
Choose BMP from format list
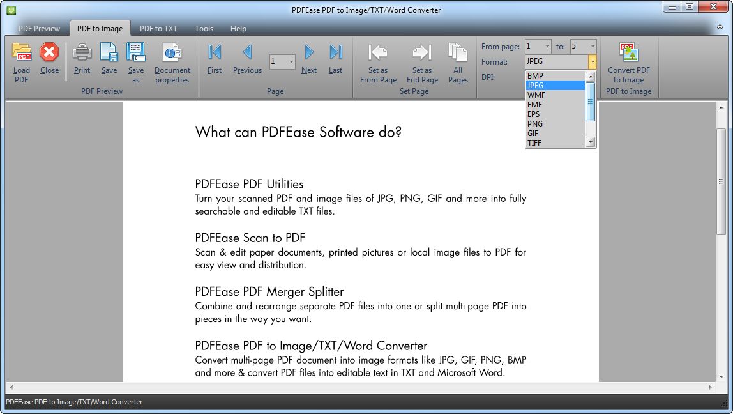555,76
